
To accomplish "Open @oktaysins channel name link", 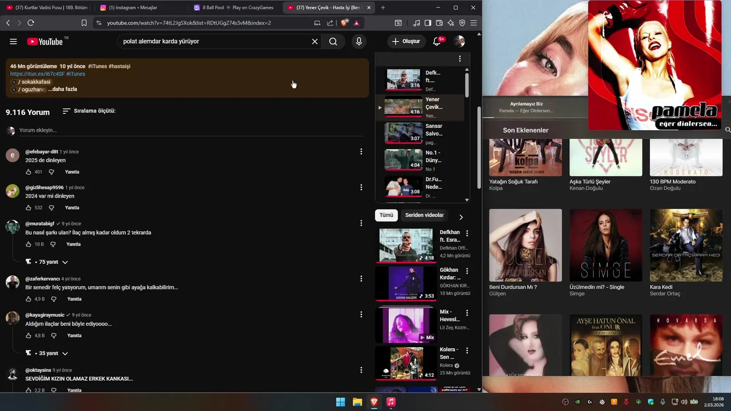I will pos(38,370).
